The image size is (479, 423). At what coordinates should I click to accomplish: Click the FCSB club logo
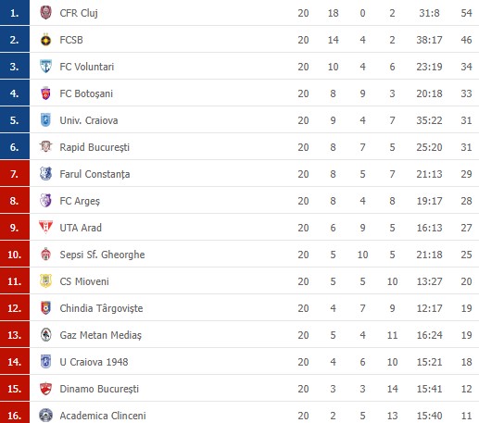(45, 40)
